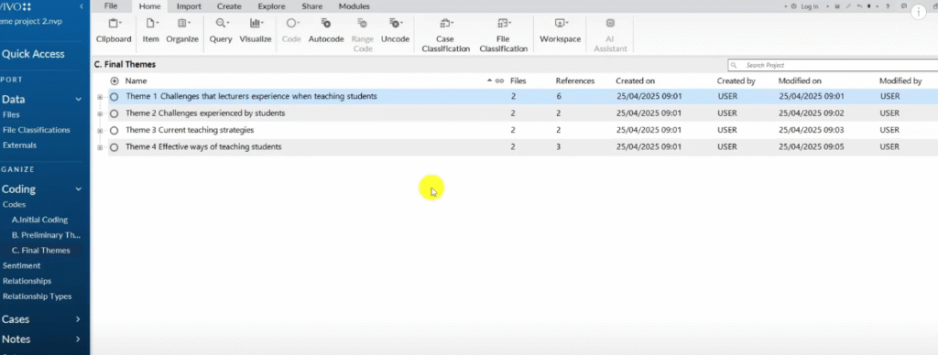Image resolution: width=938 pixels, height=355 pixels.
Task: Select 'Theme 3 Current teaching strategies' text
Action: [x=190, y=130]
